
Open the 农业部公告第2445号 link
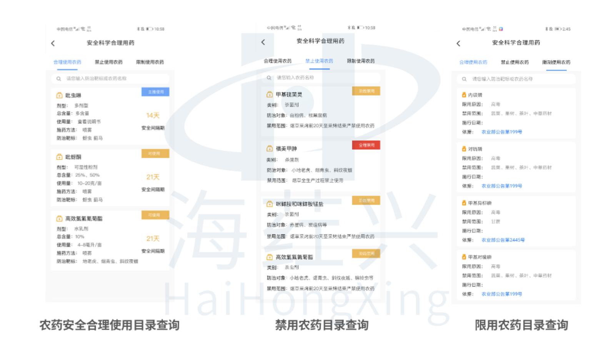coord(503,240)
